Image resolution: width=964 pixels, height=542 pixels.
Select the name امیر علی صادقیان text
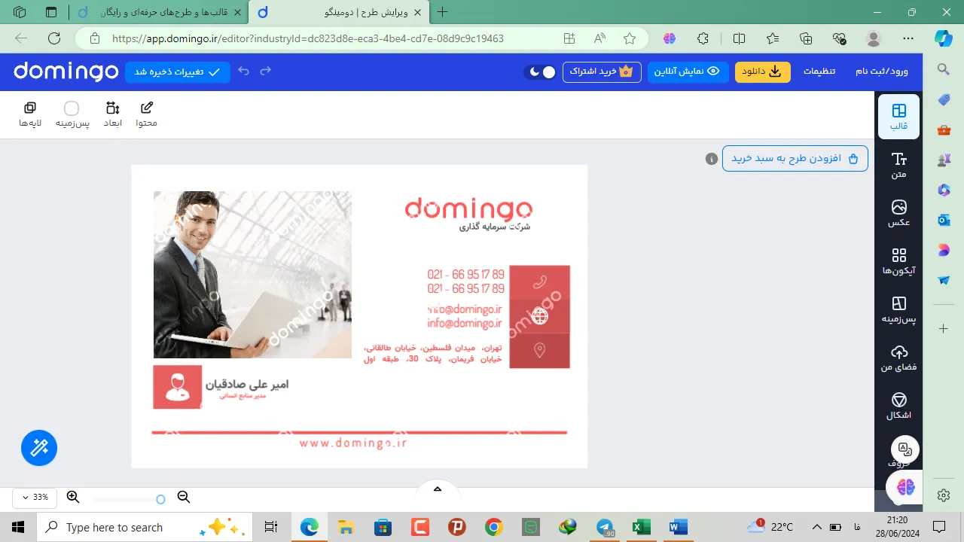click(x=247, y=385)
